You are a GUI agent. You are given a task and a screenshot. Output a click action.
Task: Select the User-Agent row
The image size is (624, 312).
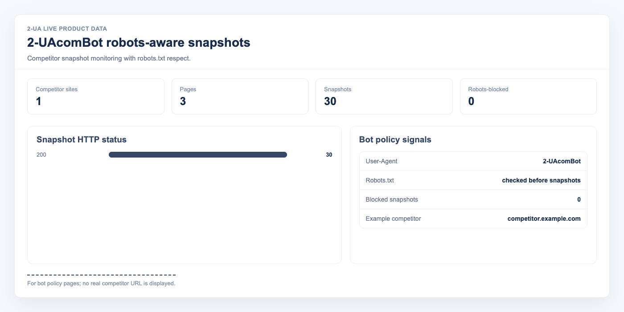tap(473, 161)
